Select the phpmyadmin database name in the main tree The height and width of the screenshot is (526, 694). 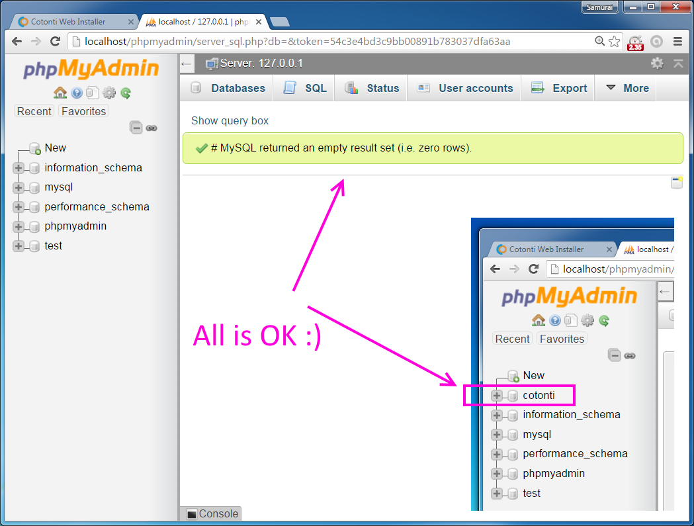[x=75, y=226]
